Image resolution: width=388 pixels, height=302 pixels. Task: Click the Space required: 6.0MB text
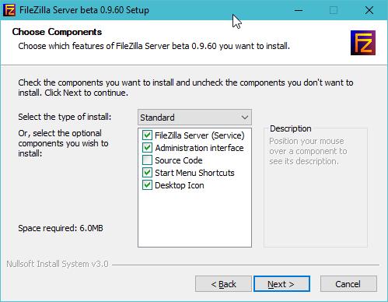tap(61, 228)
